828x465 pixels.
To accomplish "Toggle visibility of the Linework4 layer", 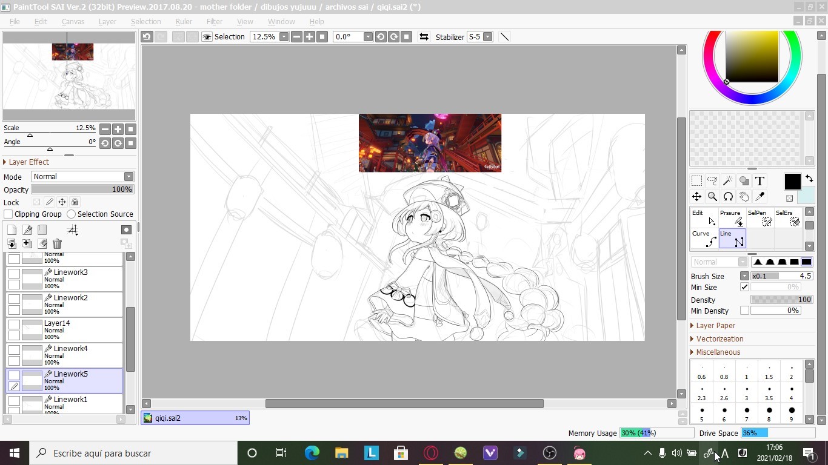I will [x=14, y=350].
